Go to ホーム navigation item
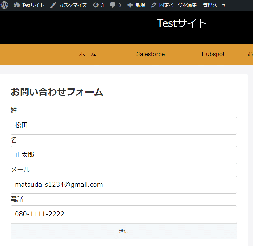The image size is (253, 246). click(88, 54)
